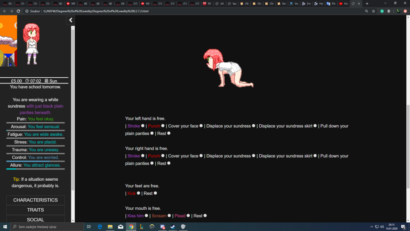
Task: Open File Explorer from the taskbar
Action: (110, 227)
